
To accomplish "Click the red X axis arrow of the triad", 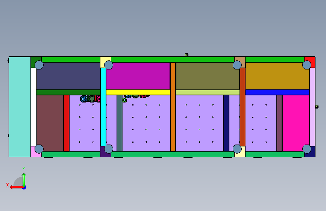I will 16,187.
